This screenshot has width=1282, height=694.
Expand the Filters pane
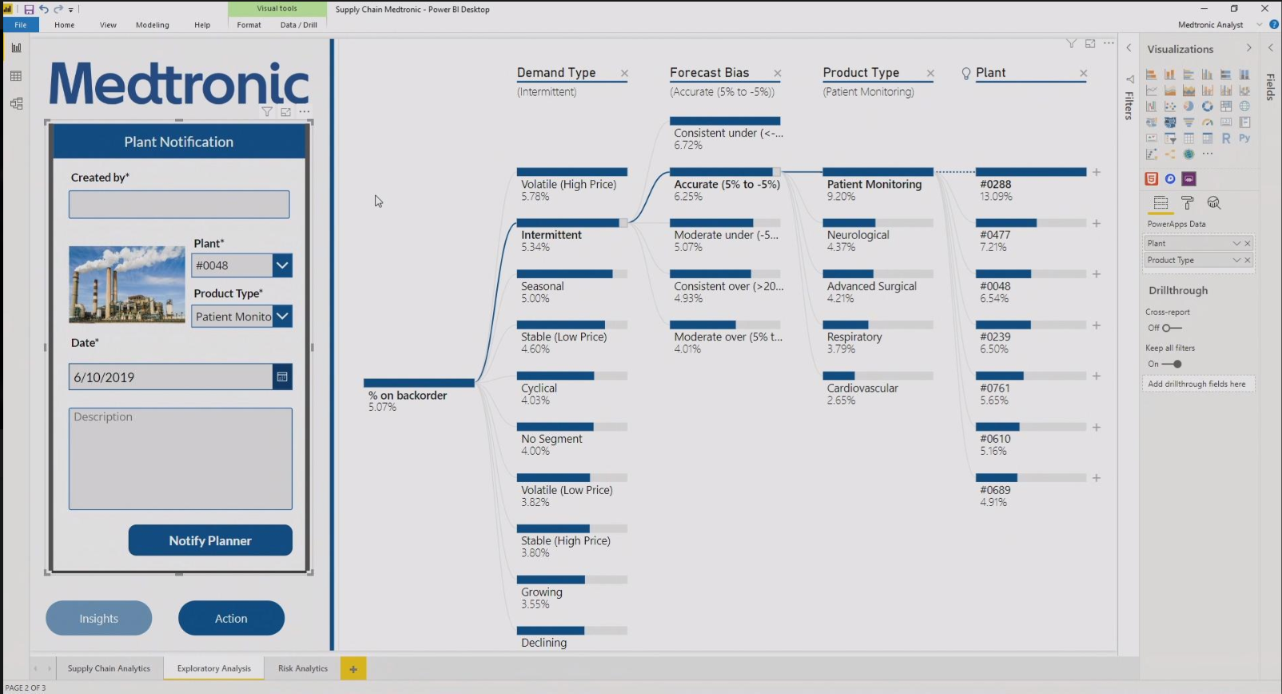click(x=1129, y=48)
